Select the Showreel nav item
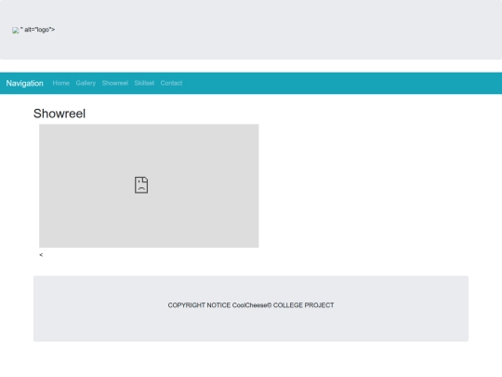 pyautogui.click(x=115, y=83)
